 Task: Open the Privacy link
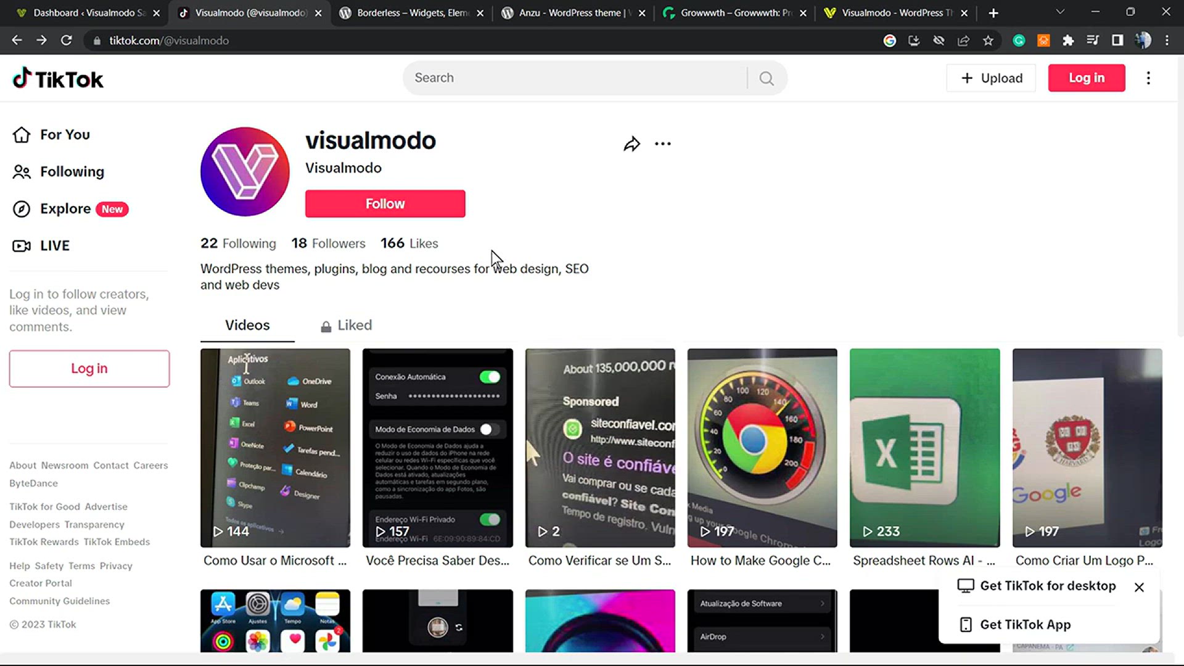click(116, 566)
